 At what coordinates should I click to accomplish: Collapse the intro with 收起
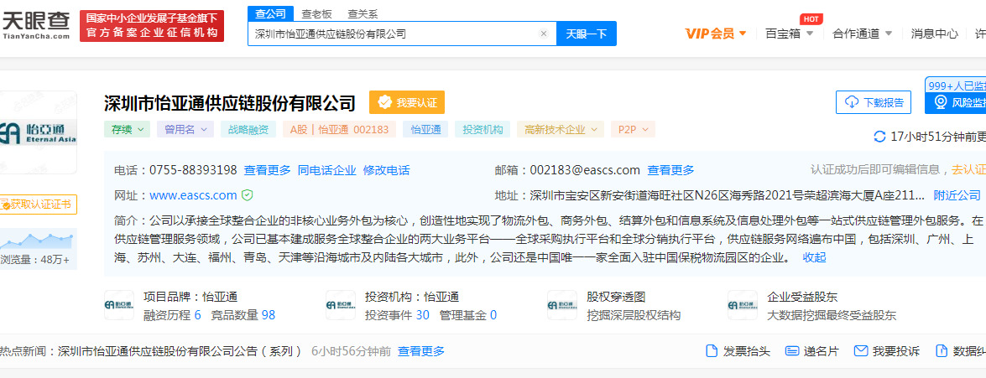(x=814, y=257)
